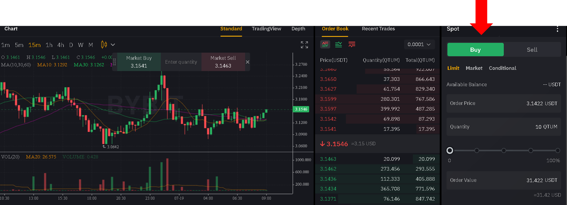Image resolution: width=567 pixels, height=205 pixels.
Task: Set the balance slider to 75% marker
Action: [531, 150]
